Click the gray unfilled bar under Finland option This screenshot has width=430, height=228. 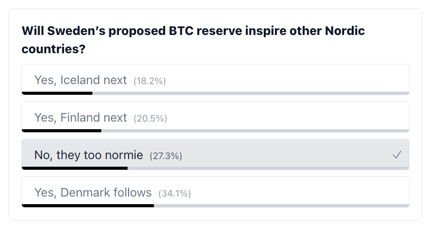point(255,131)
